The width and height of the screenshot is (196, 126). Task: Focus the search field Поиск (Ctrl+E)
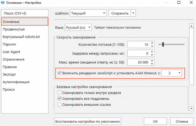click(x=25, y=13)
